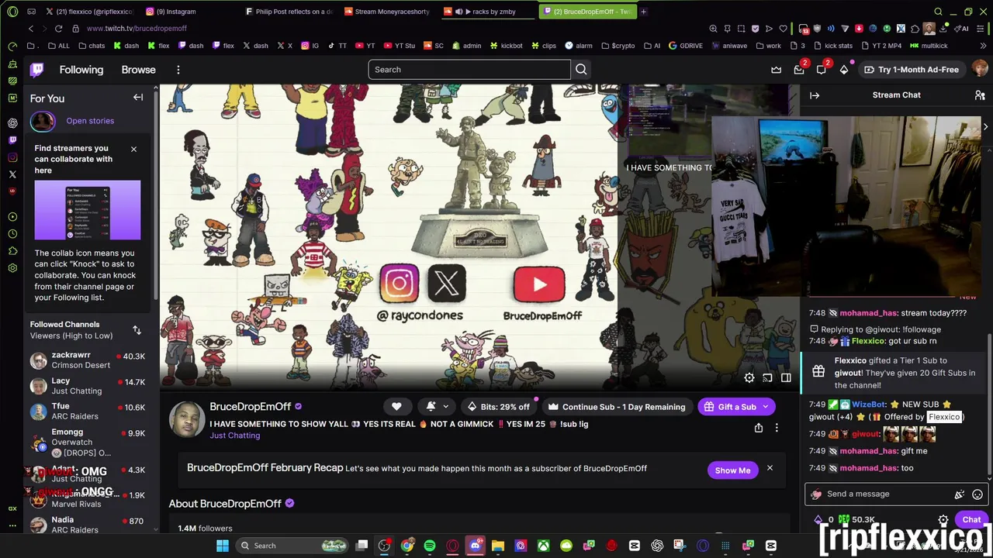Open the GDRIVE bookmark

coord(685,46)
